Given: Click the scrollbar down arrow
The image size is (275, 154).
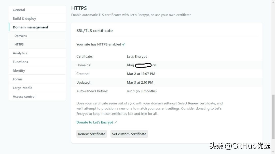Looking at the screenshot, I should coord(273,152).
